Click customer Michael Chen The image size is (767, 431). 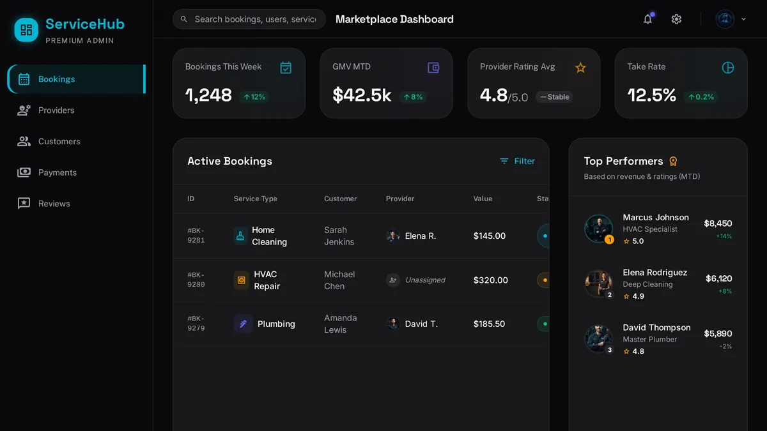[x=339, y=280]
